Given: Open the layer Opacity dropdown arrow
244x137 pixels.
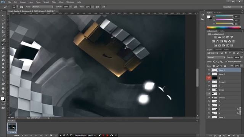Looking at the screenshot, I should (241, 57).
